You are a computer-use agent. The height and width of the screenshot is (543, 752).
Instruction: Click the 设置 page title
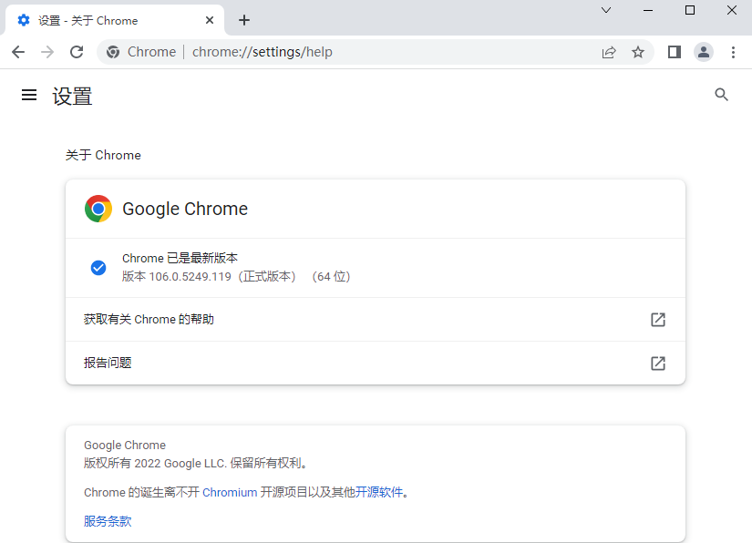click(72, 96)
